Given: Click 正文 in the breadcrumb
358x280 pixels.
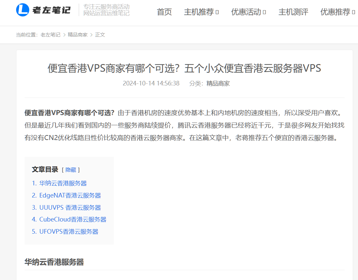Looking at the screenshot, I should pyautogui.click(x=100, y=35).
